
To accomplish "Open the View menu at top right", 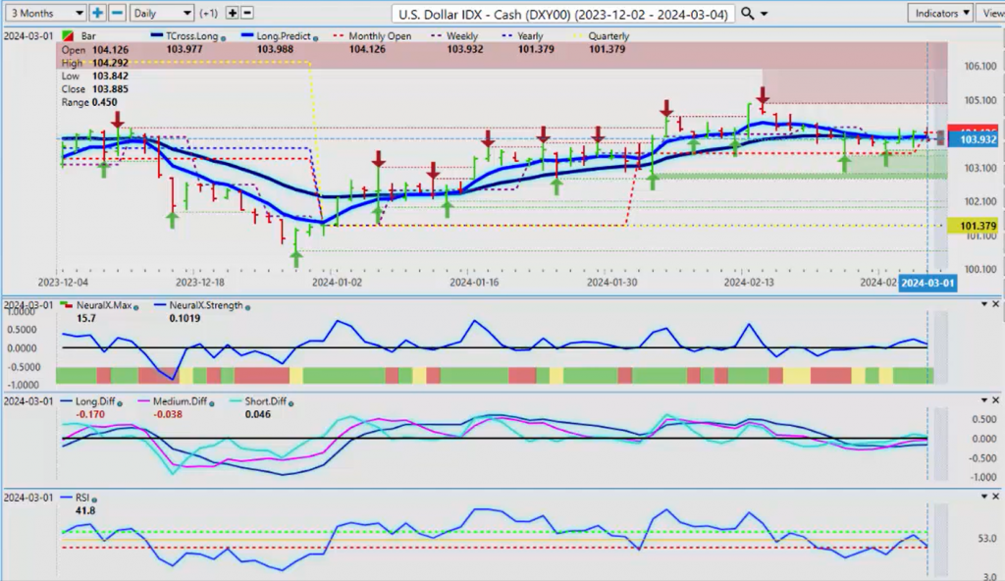I will click(x=991, y=13).
